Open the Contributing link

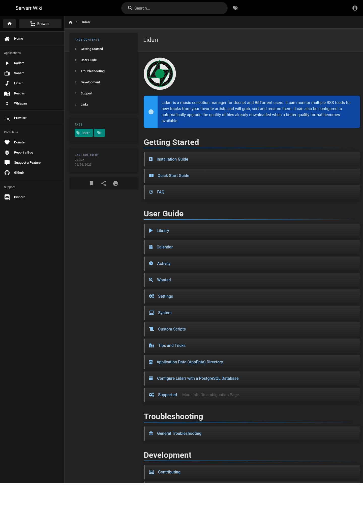click(169, 472)
